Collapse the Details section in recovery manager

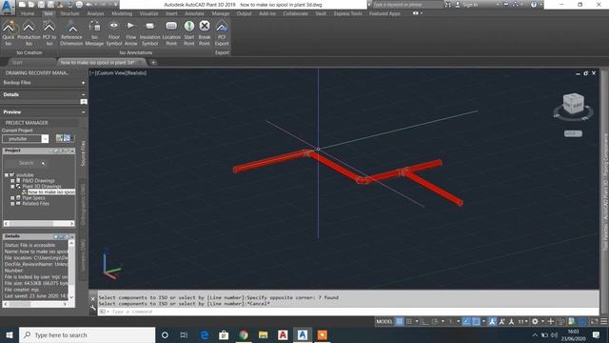pos(83,94)
